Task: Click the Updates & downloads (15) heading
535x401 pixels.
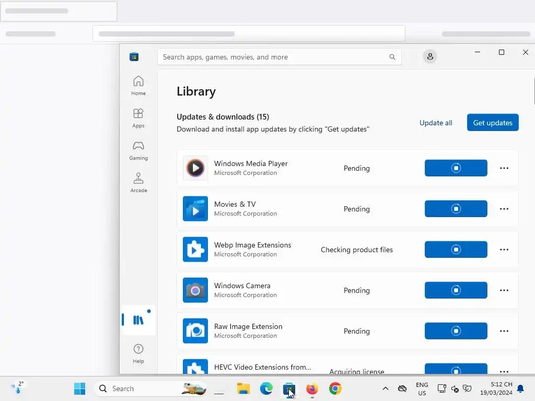Action: (223, 116)
